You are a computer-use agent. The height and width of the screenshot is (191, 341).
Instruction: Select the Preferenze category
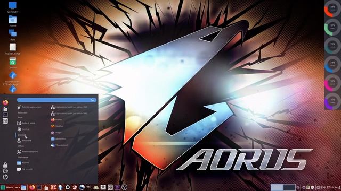(x=23, y=157)
